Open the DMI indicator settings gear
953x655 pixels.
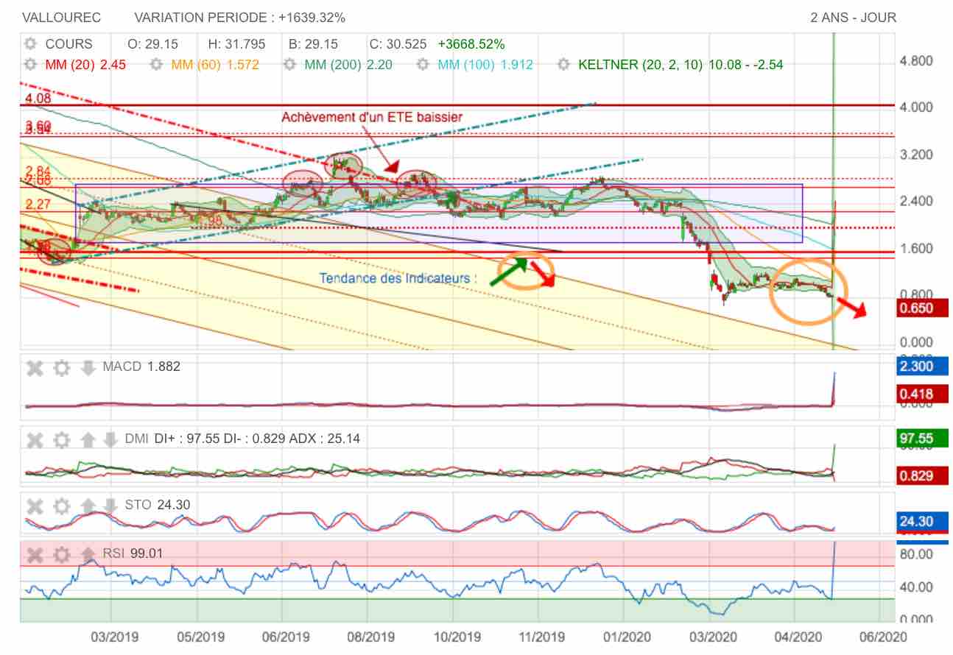(62, 440)
